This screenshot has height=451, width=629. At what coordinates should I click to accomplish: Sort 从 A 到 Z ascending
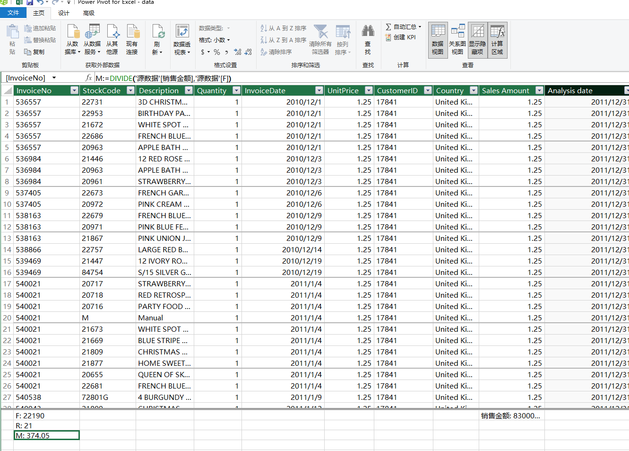(x=283, y=28)
